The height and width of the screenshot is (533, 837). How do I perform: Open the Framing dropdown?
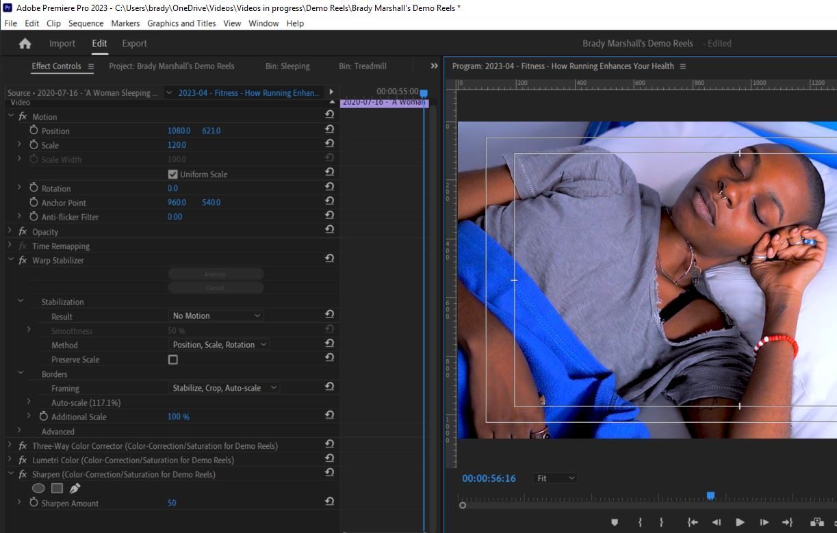224,388
